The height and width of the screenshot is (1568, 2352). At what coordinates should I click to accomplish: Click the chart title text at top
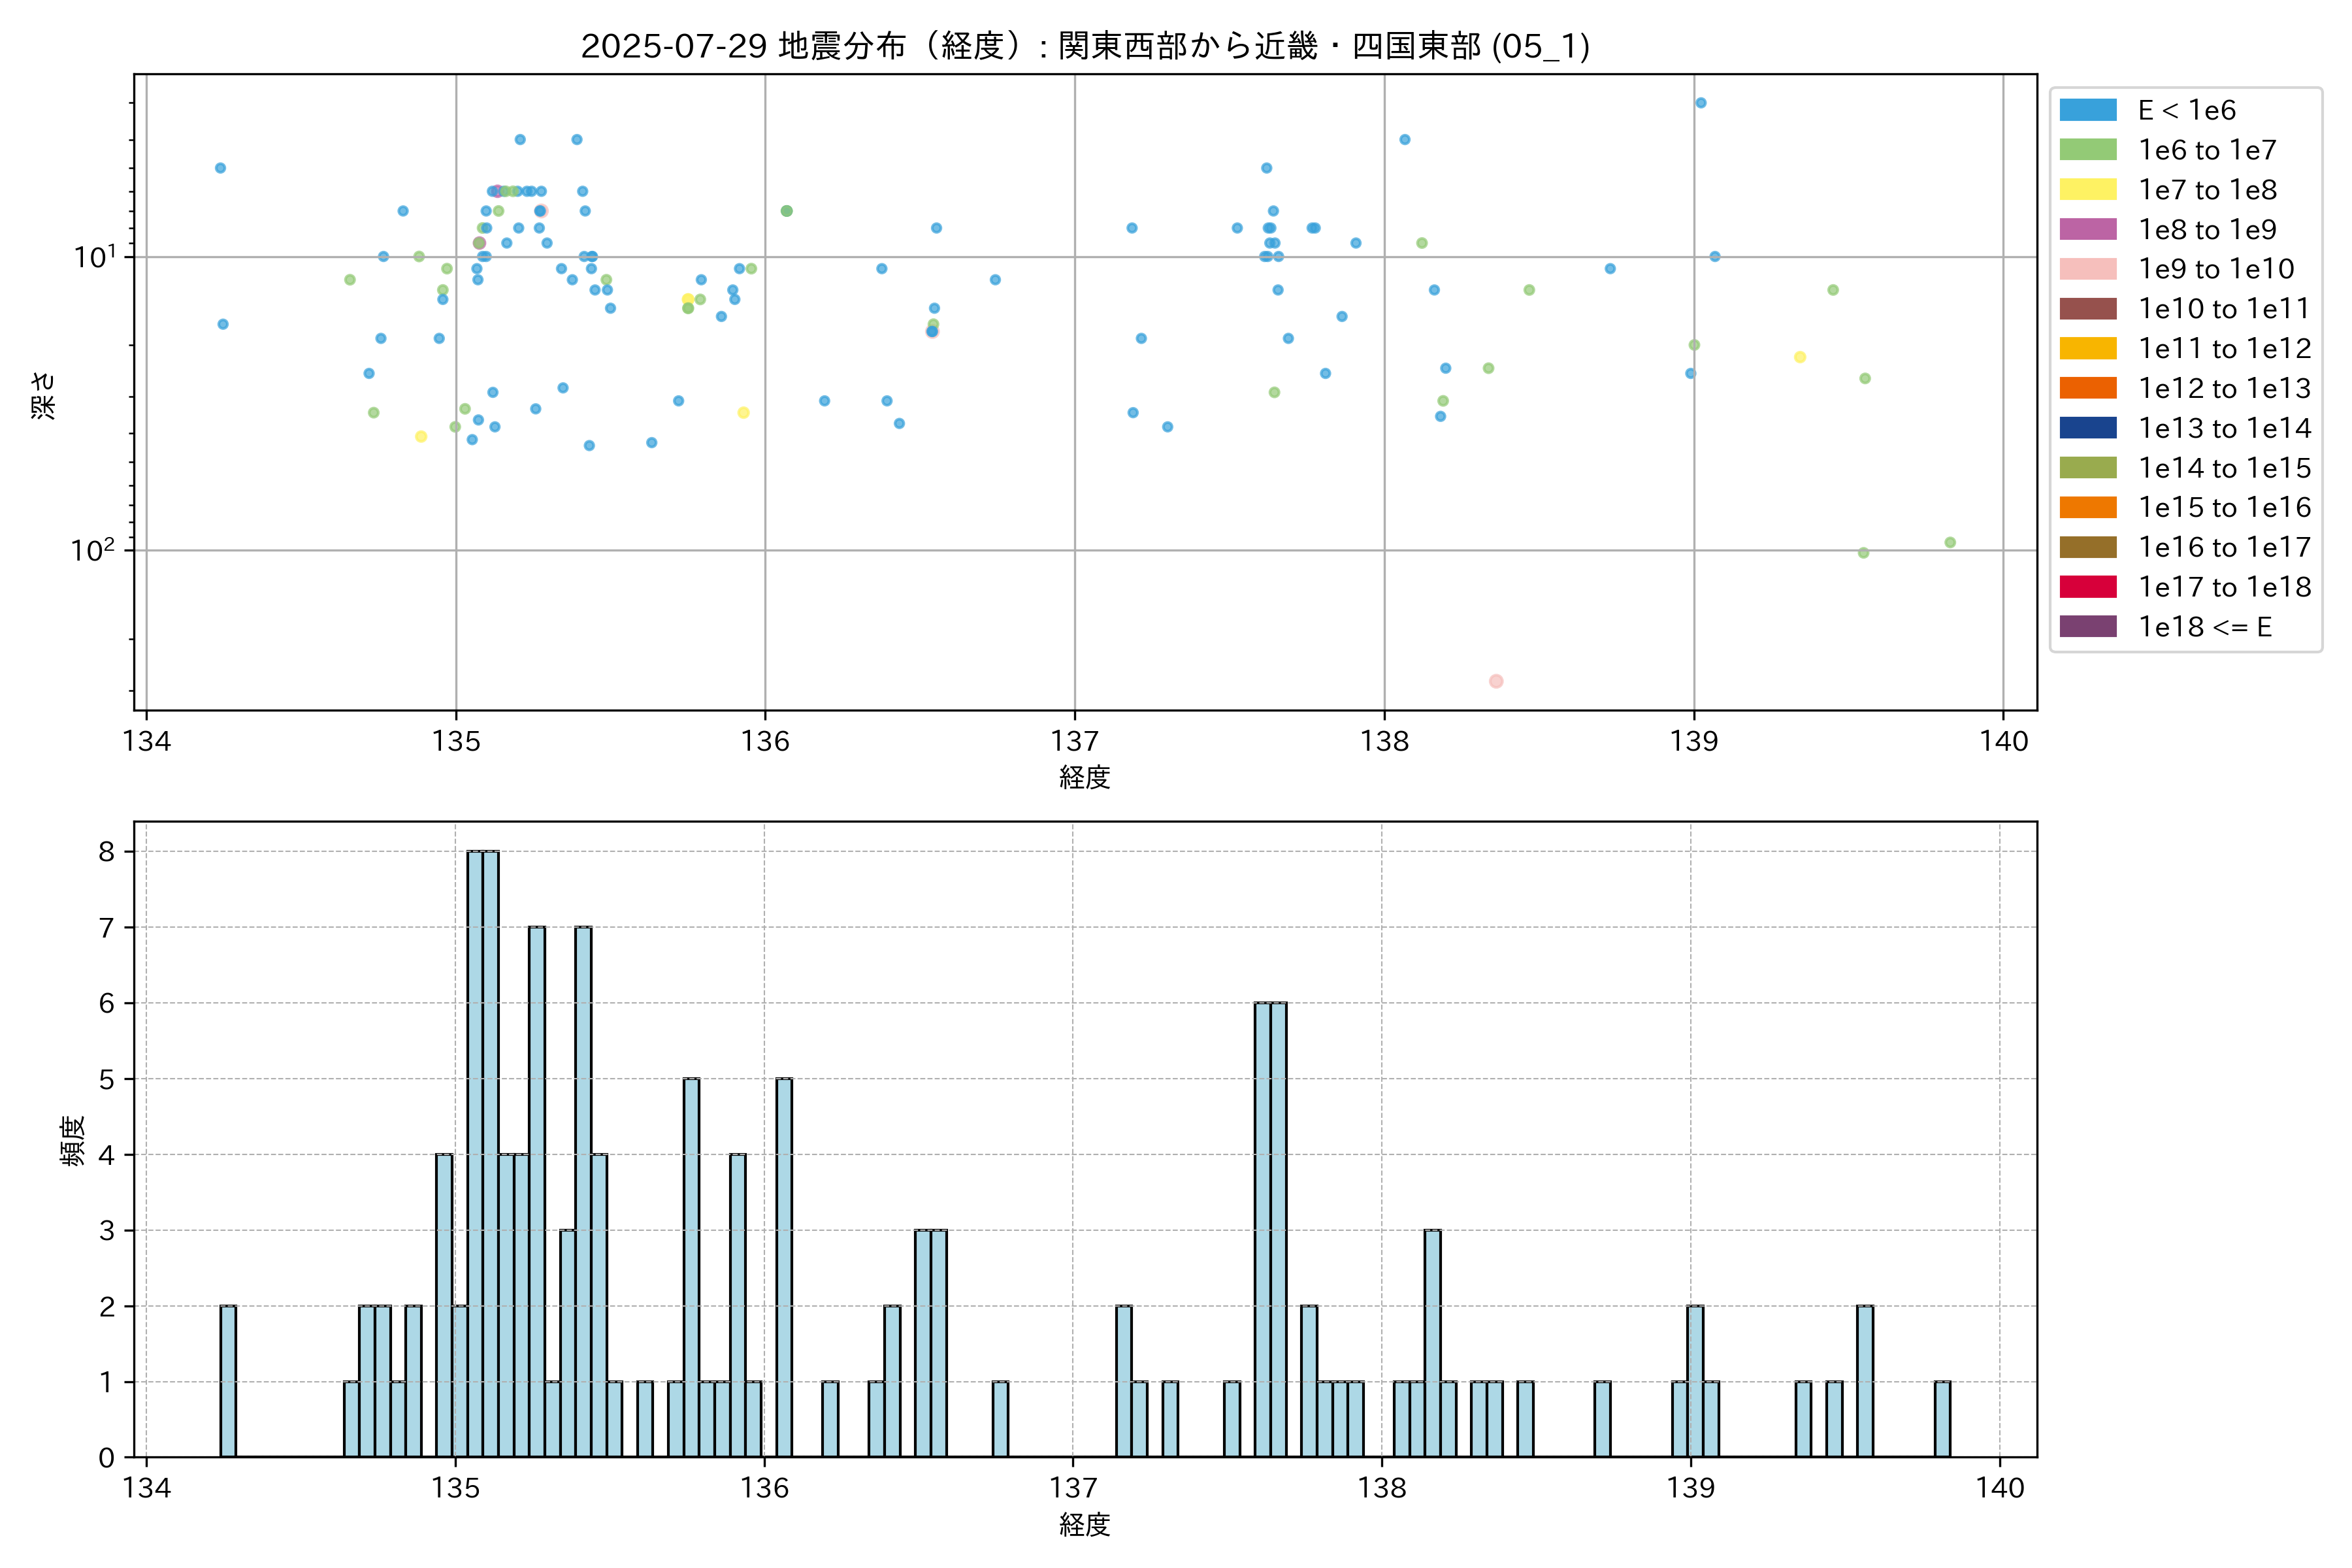pyautogui.click(x=1085, y=46)
